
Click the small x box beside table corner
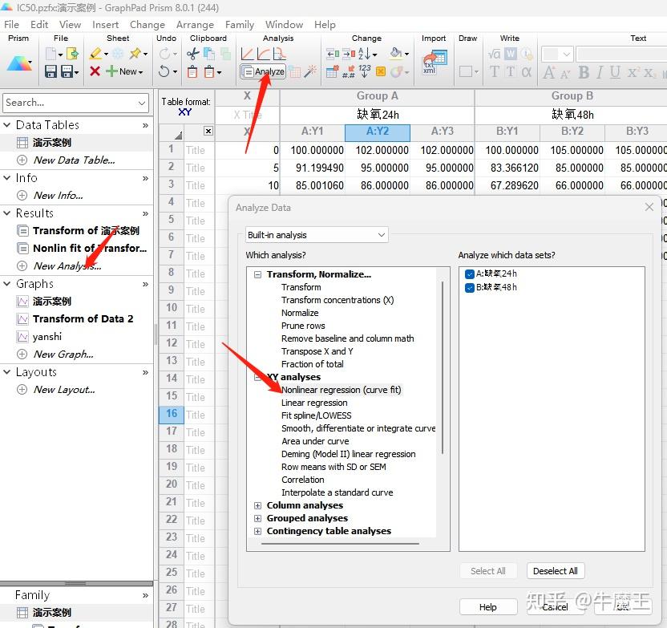pyautogui.click(x=208, y=131)
